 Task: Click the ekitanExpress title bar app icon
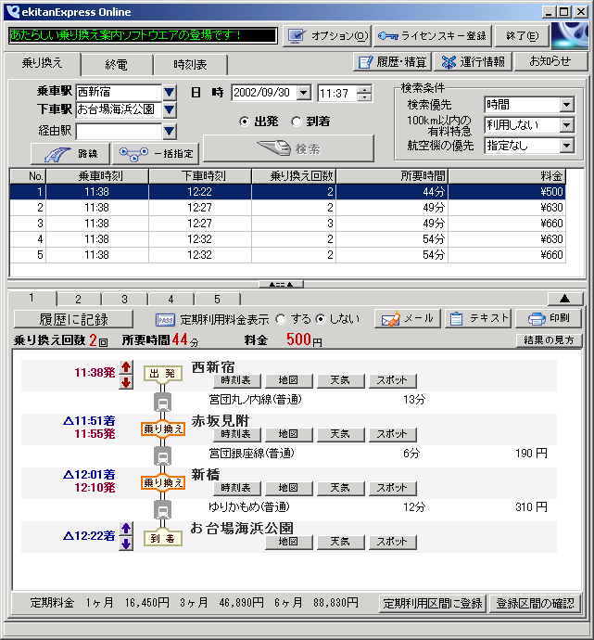(13, 12)
